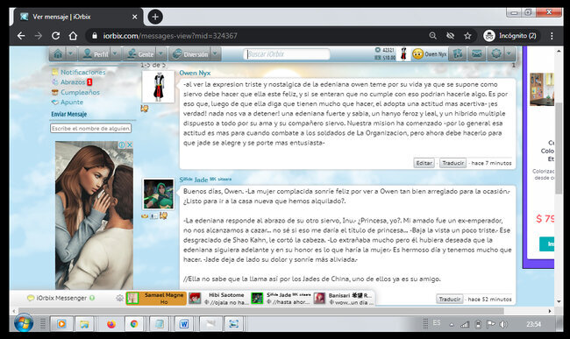The width and height of the screenshot is (570, 339).
Task: Click the small avatar figure in navbar
Action: click(403, 53)
